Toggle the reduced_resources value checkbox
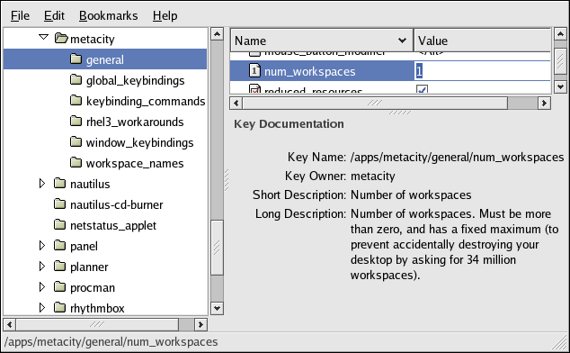Viewport: 570px width, 353px height. [x=422, y=89]
